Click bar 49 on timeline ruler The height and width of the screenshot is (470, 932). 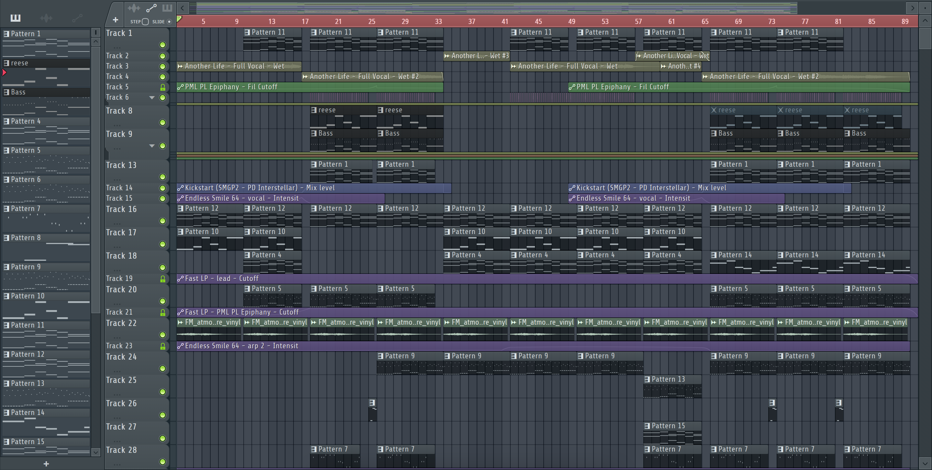coord(571,21)
